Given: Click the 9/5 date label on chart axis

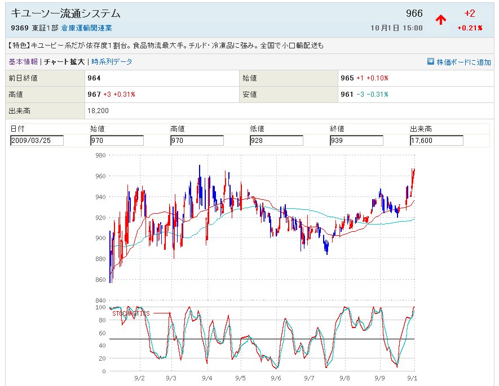Looking at the screenshot, I should pos(240,379).
